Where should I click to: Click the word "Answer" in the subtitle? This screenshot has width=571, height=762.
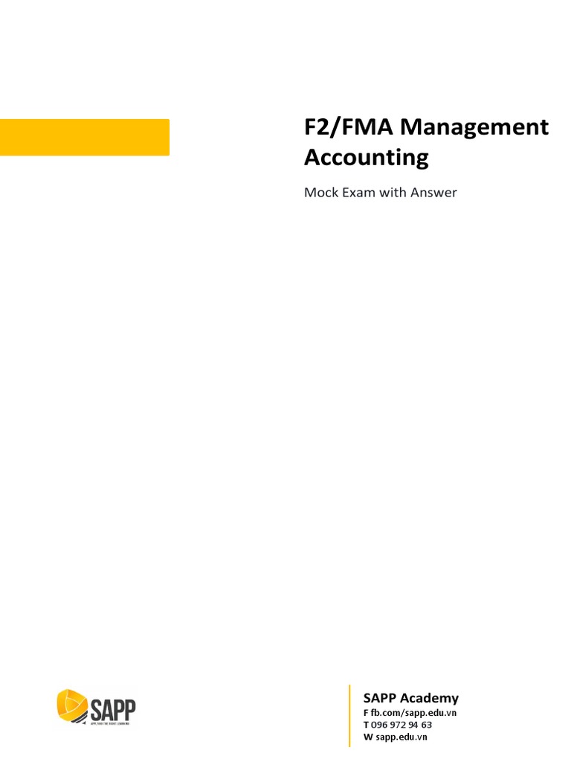(x=435, y=193)
